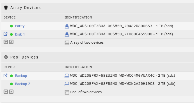Expand the pool view with the down arrow
Screen dimensions: 194x103
pyautogui.click(x=6, y=92)
